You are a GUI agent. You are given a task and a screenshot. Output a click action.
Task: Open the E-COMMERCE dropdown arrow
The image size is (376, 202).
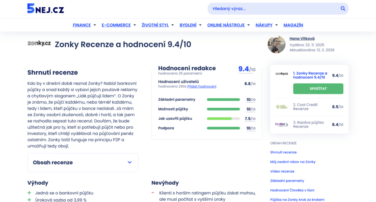135,25
